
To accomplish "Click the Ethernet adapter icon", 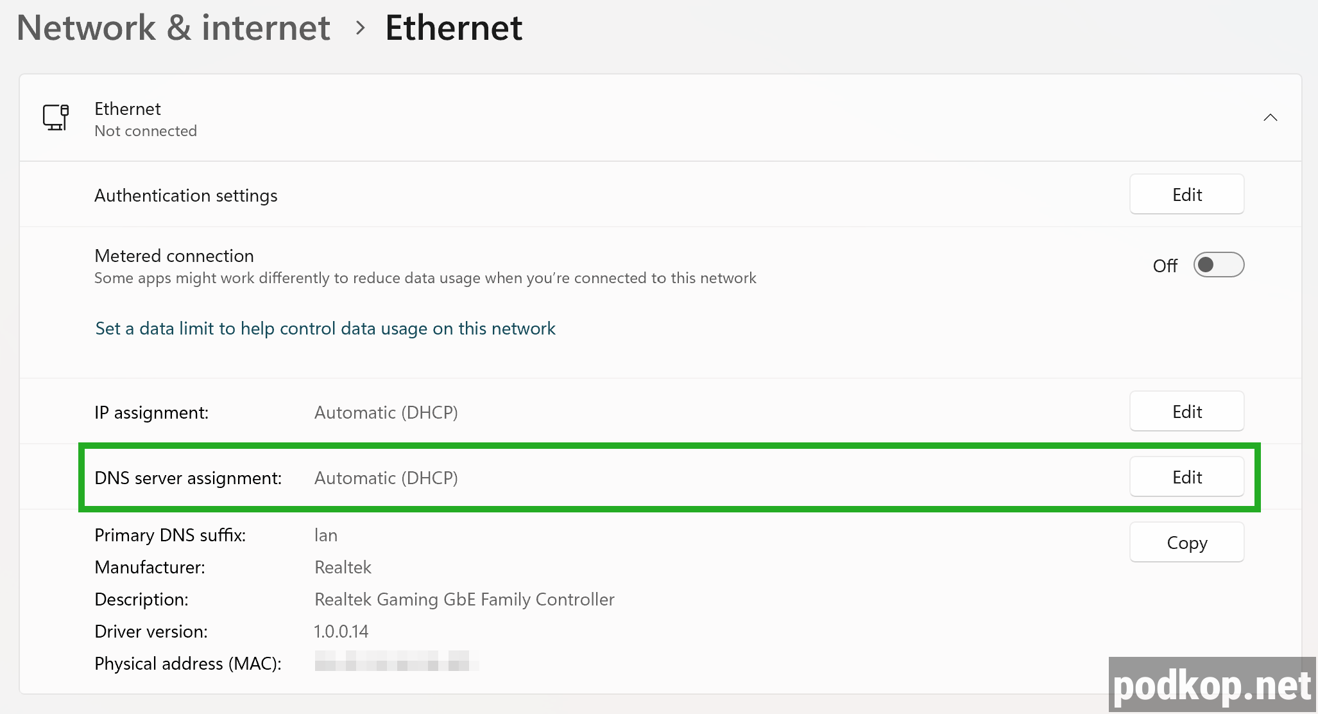I will tap(56, 118).
